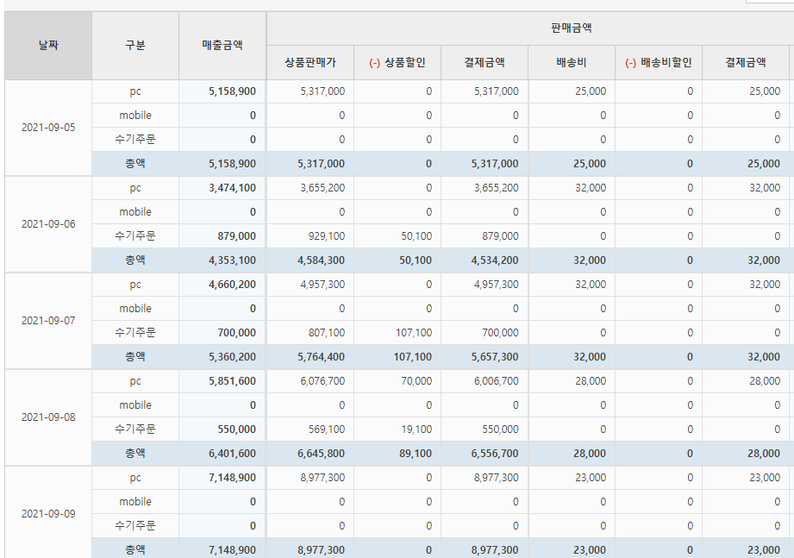
Task: Click the (-) 상품할인 column header
Action: (x=397, y=63)
